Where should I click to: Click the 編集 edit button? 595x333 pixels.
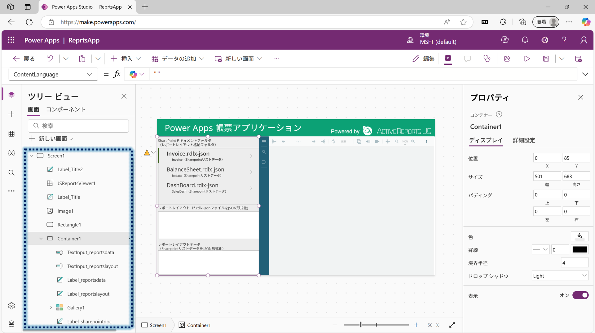[424, 59]
